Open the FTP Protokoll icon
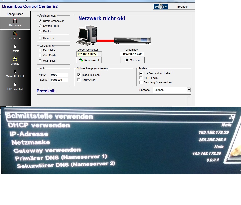 coord(15,84)
